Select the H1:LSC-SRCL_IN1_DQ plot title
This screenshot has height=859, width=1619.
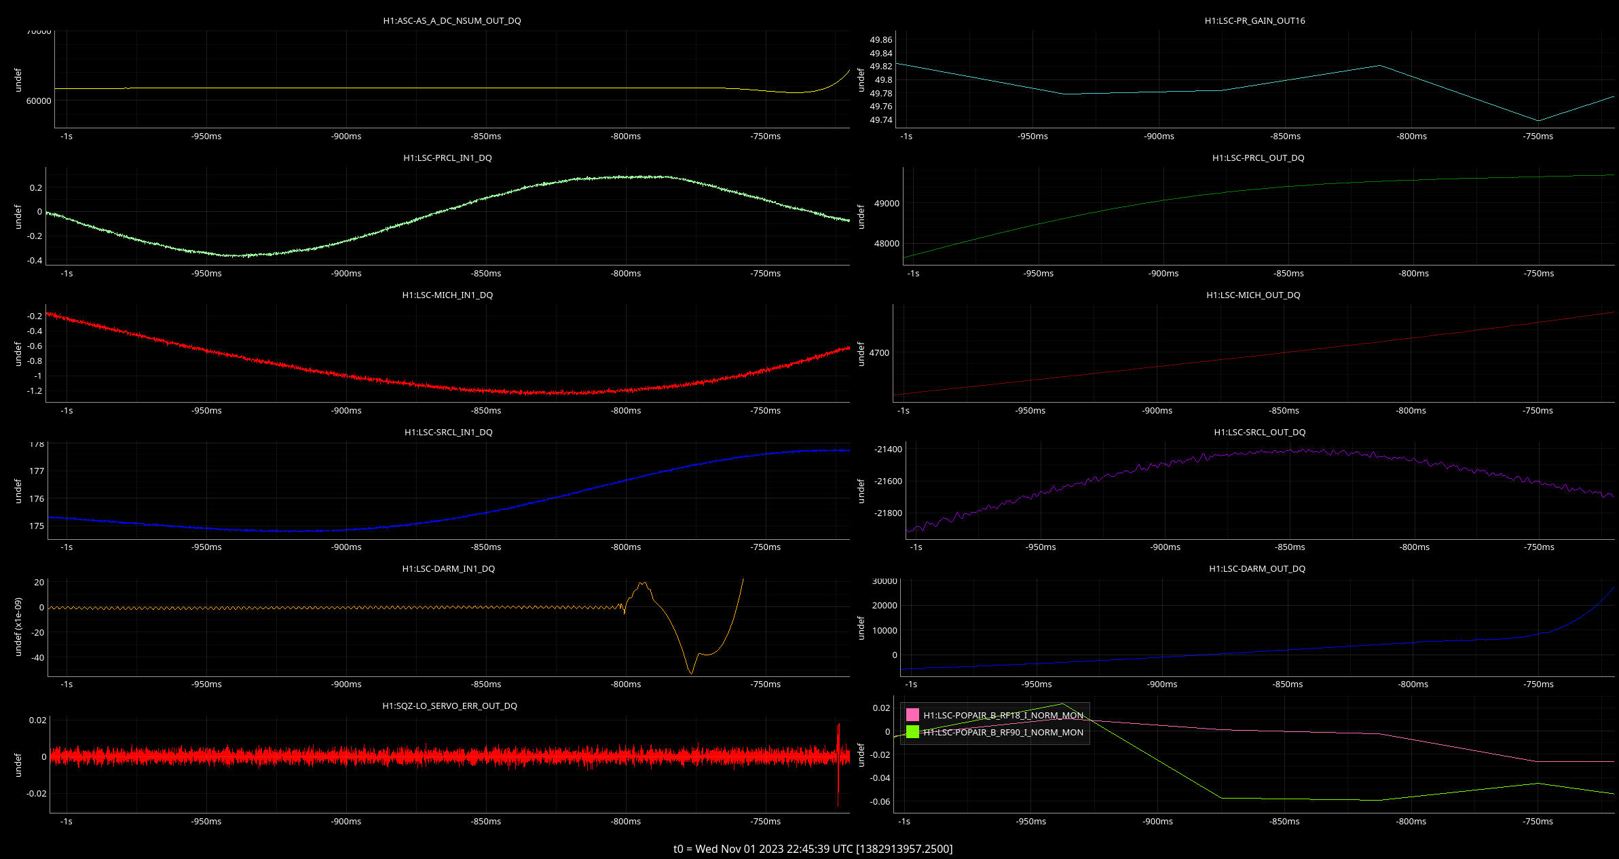pos(448,432)
